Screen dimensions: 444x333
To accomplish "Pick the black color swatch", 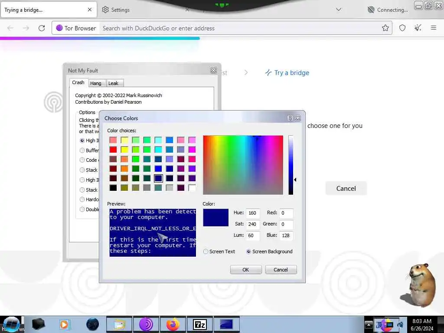I will (113, 188).
